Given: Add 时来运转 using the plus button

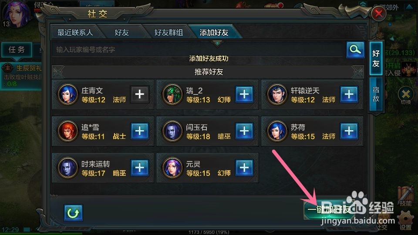Looking at the screenshot, I should [x=140, y=168].
